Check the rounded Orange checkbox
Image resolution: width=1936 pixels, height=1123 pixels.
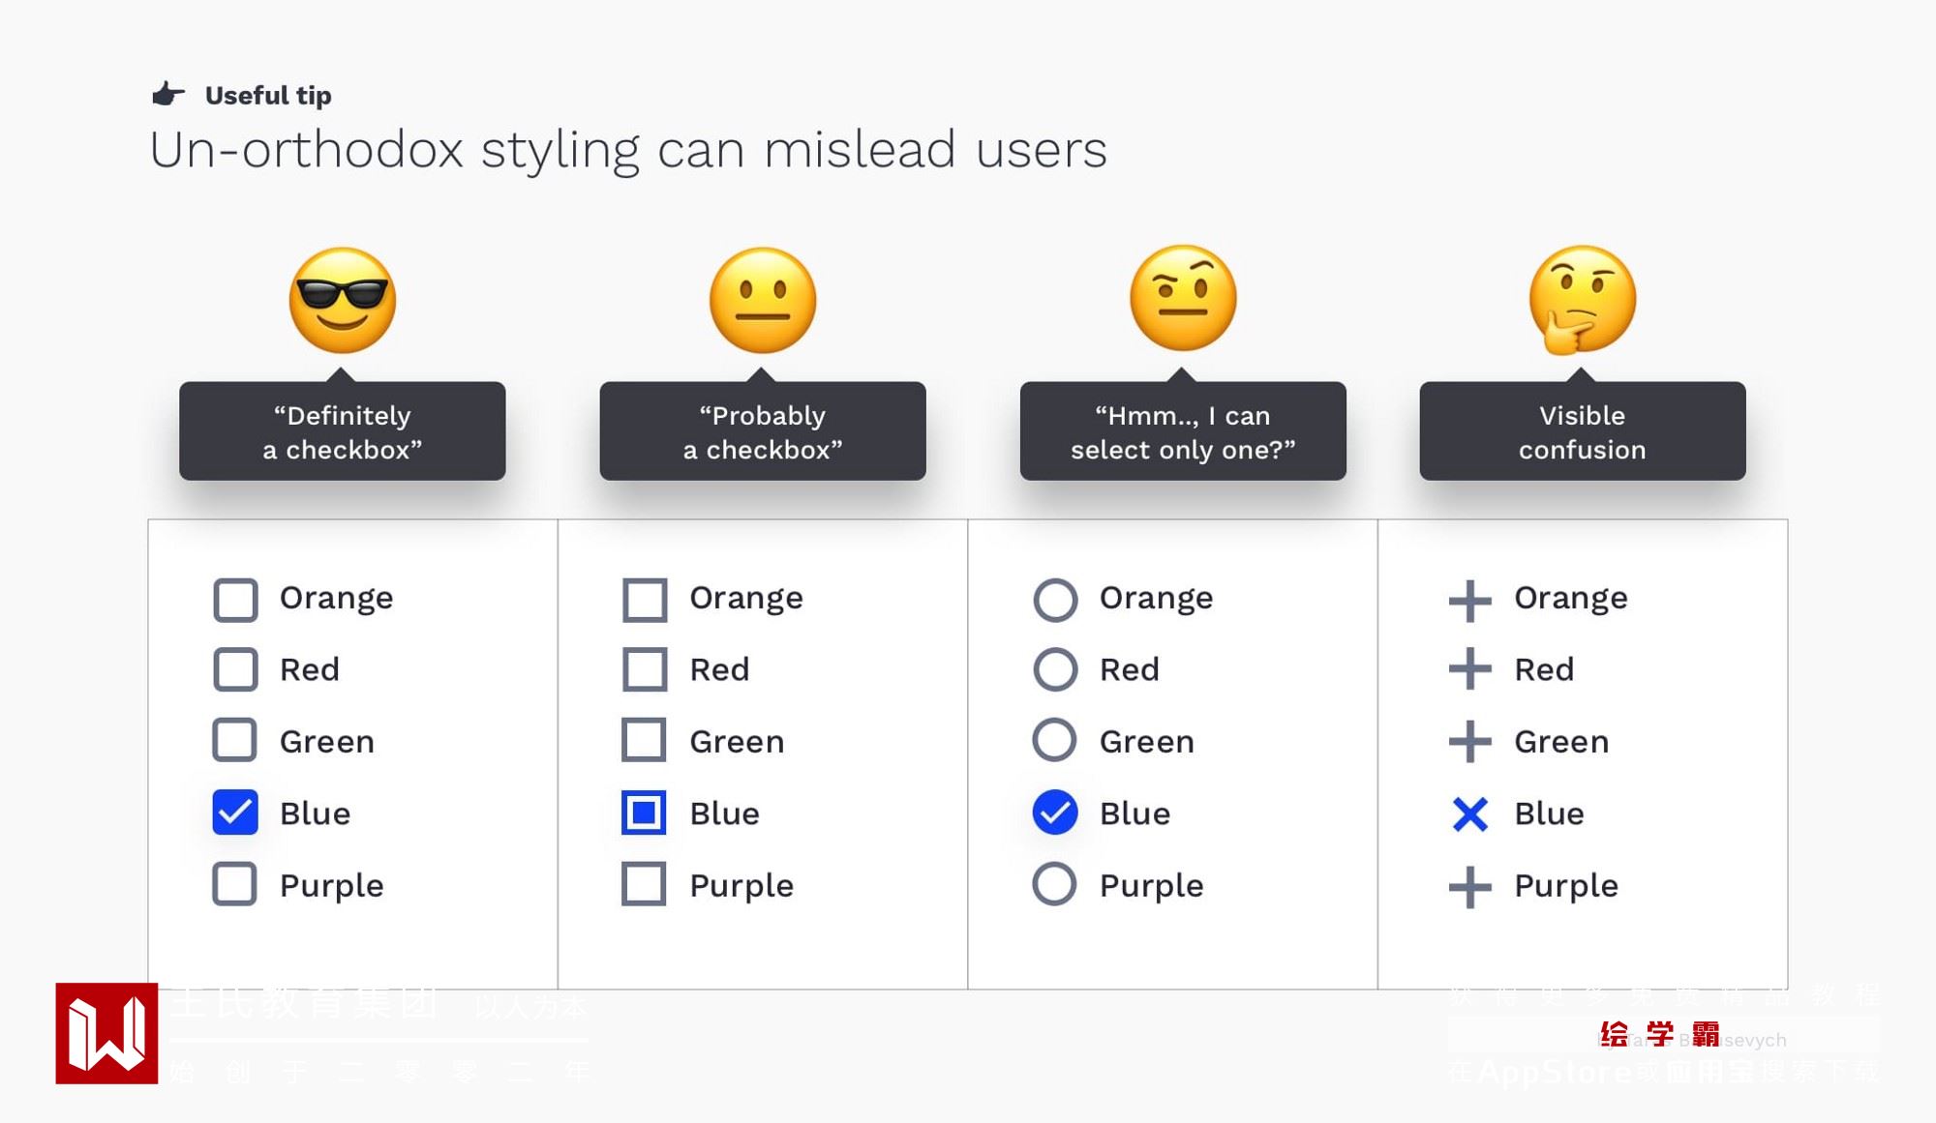pyautogui.click(x=235, y=600)
